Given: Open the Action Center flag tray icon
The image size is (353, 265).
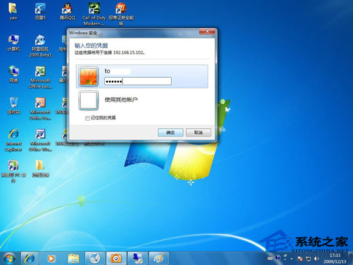Looking at the screenshot, I should pos(300,259).
